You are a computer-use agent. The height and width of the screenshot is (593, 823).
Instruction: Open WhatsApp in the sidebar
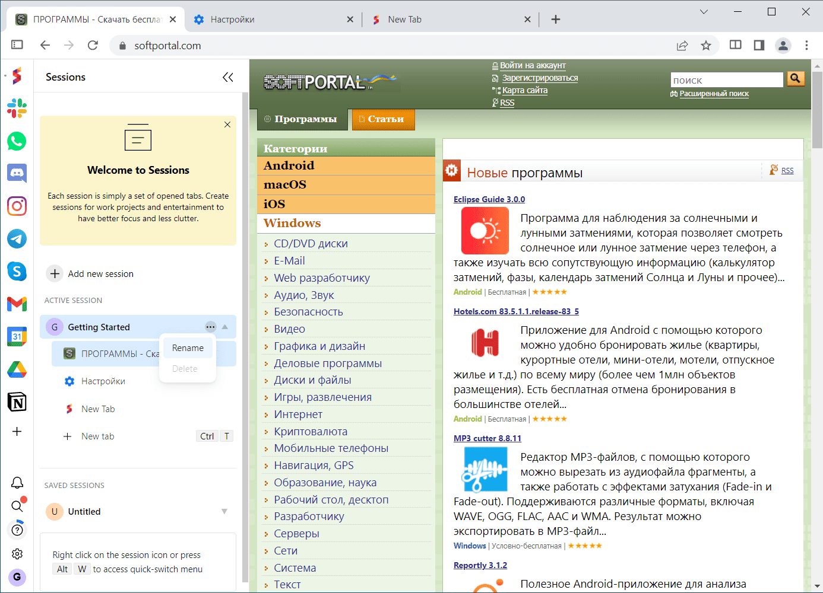pos(17,141)
